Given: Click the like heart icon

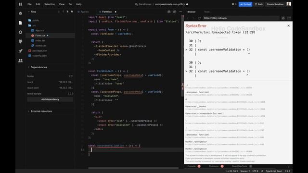Looking at the screenshot, I should 233,4.
